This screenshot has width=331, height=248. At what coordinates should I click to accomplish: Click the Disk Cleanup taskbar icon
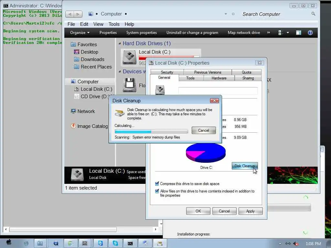160,243
